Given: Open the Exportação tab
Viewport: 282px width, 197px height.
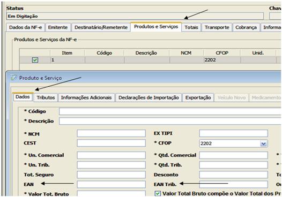Looking at the screenshot, I should (x=198, y=97).
